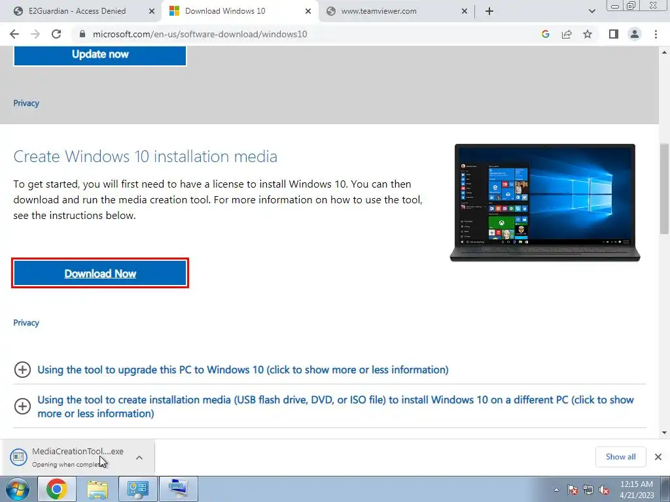This screenshot has width=670, height=502.
Task: Expand 'Using the tool to upgrade this PC'
Action: click(243, 370)
